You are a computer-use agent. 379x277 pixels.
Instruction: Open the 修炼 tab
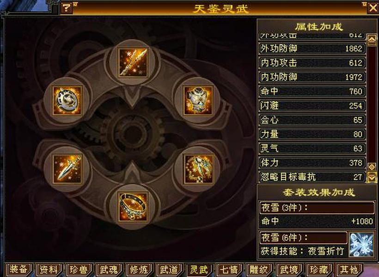click(139, 270)
